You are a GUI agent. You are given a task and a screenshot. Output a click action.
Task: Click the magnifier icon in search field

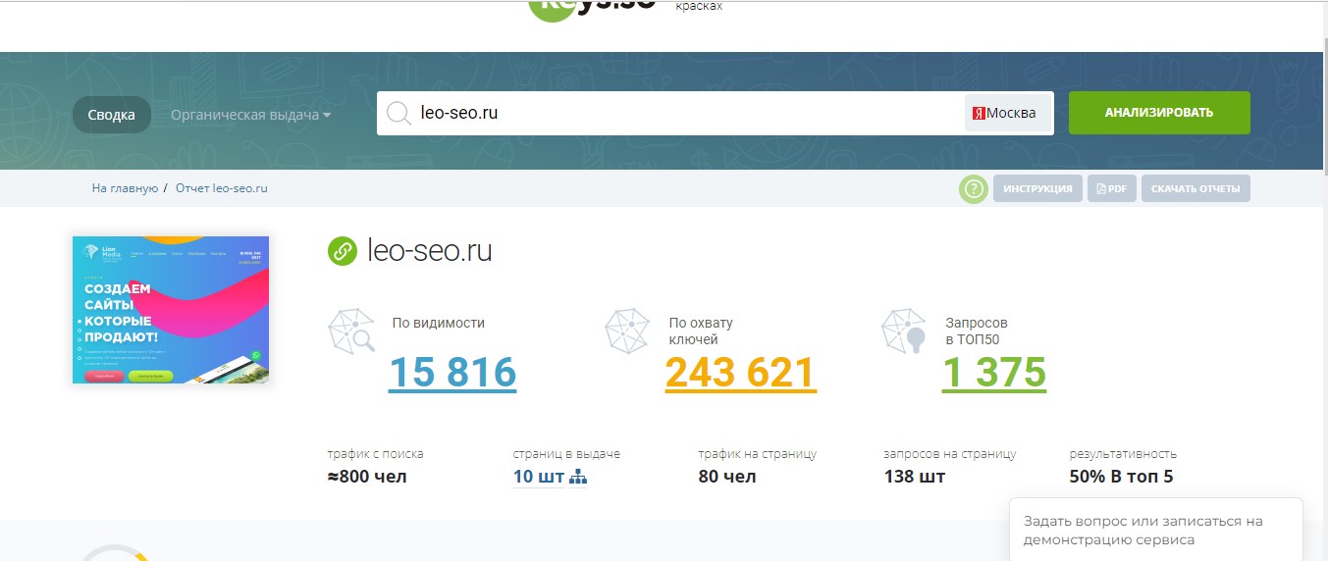click(398, 114)
